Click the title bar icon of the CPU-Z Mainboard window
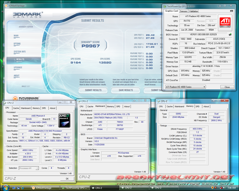 tap(79, 101)
